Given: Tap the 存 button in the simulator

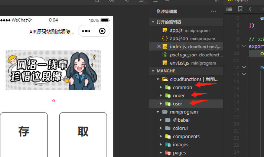Looking at the screenshot, I should click(x=24, y=135).
